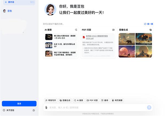Click the large 豆包 profile avatar
Image resolution: width=165 pixels, height=116 pixels.
50,9
